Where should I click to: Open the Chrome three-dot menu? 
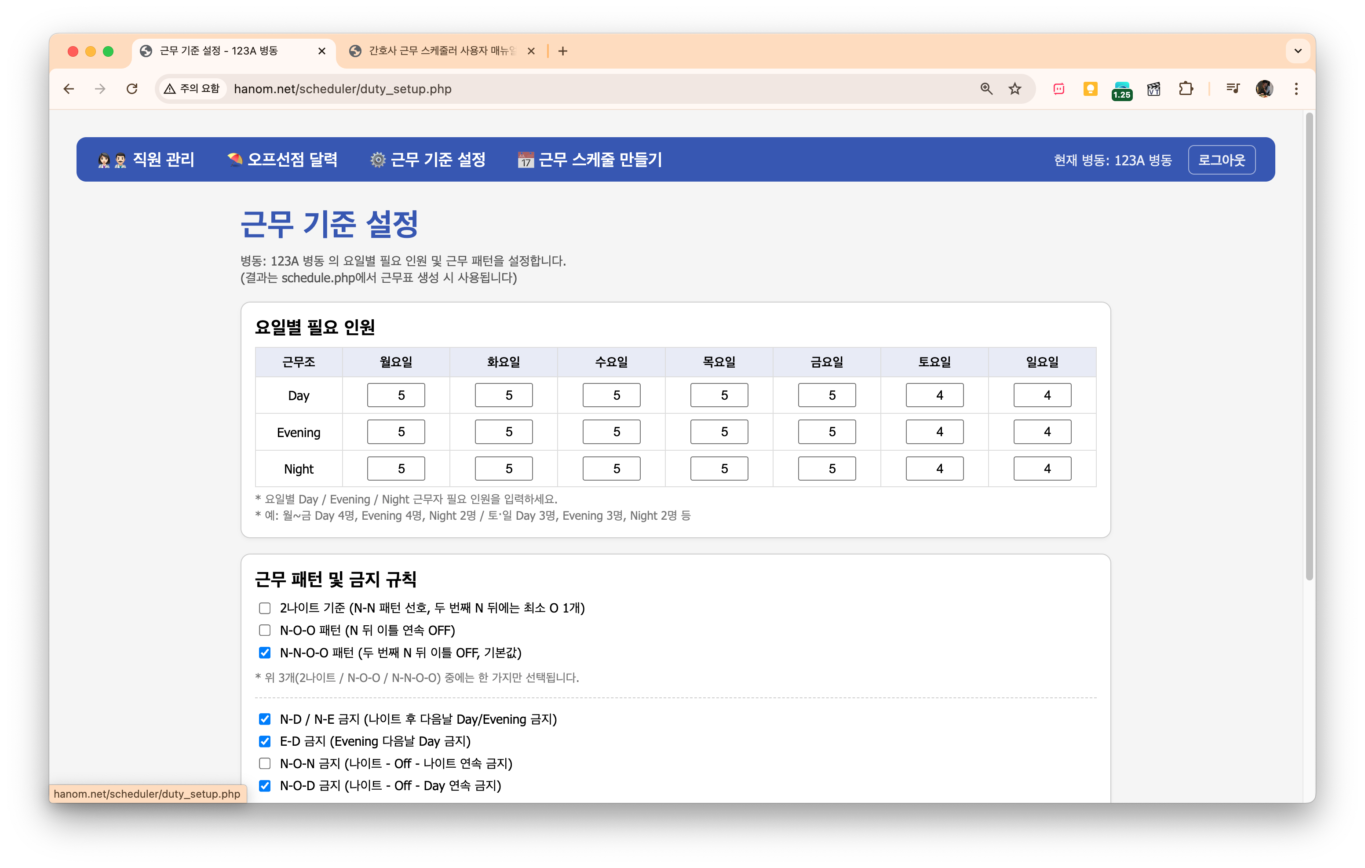(x=1296, y=88)
